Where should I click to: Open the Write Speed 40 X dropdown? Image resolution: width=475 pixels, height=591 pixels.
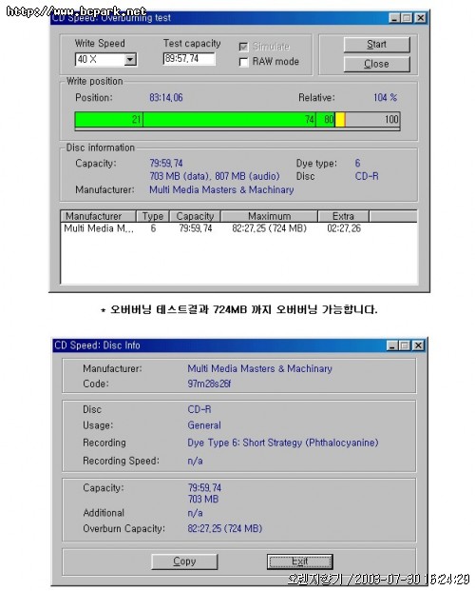130,60
